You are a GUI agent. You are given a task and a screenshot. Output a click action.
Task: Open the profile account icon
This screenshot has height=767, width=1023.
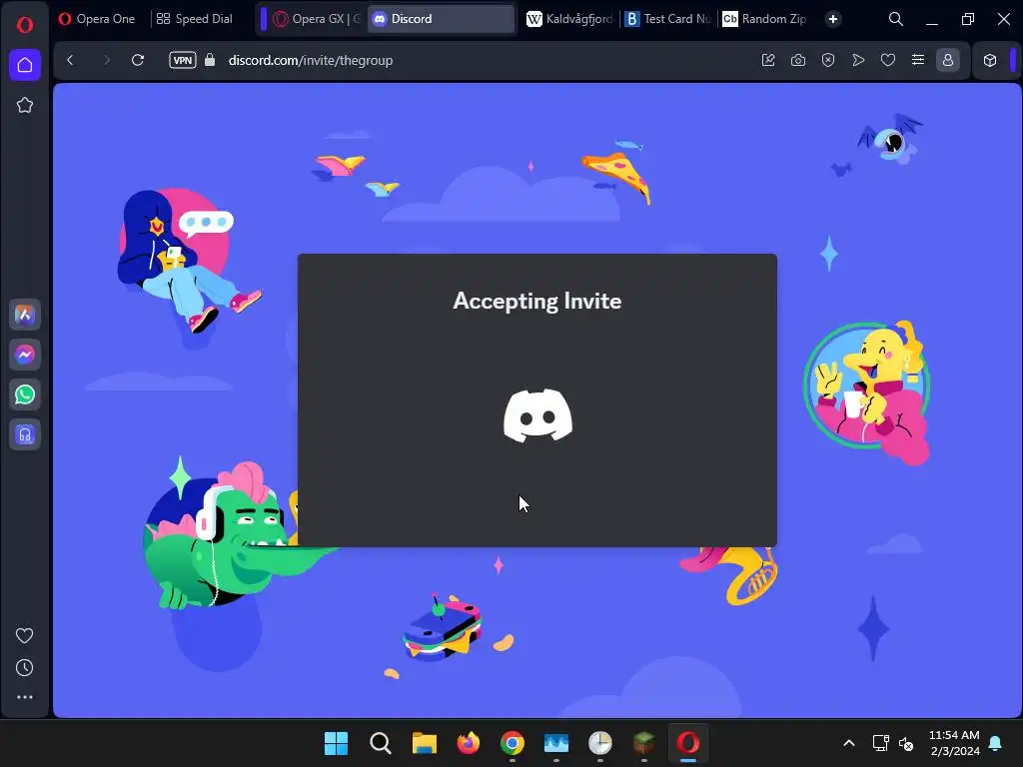[948, 60]
